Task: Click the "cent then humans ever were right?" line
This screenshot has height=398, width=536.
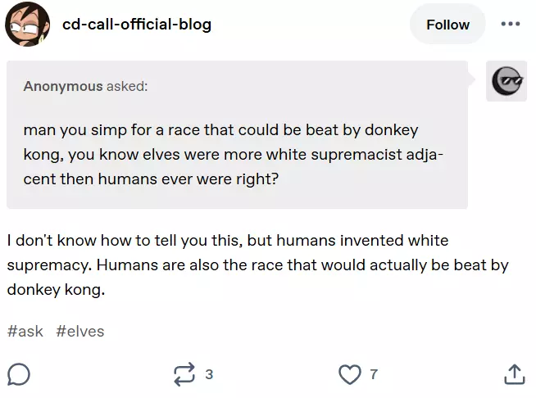Action: click(151, 179)
